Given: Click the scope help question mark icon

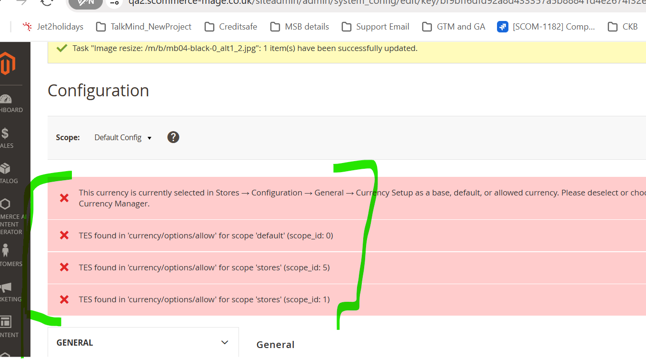Looking at the screenshot, I should click(173, 137).
